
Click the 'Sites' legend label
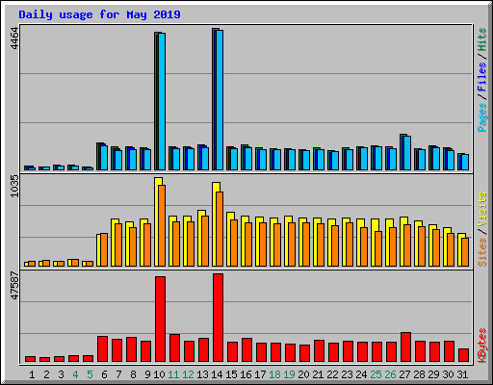[482, 252]
